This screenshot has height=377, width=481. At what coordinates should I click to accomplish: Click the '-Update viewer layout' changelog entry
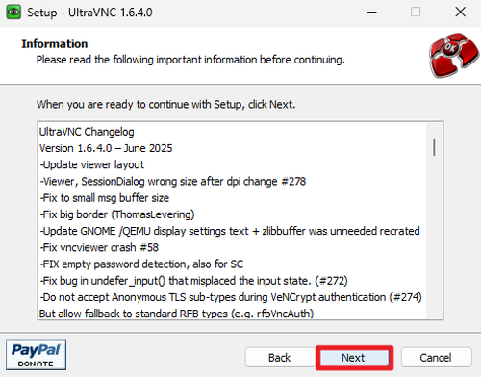coord(92,164)
